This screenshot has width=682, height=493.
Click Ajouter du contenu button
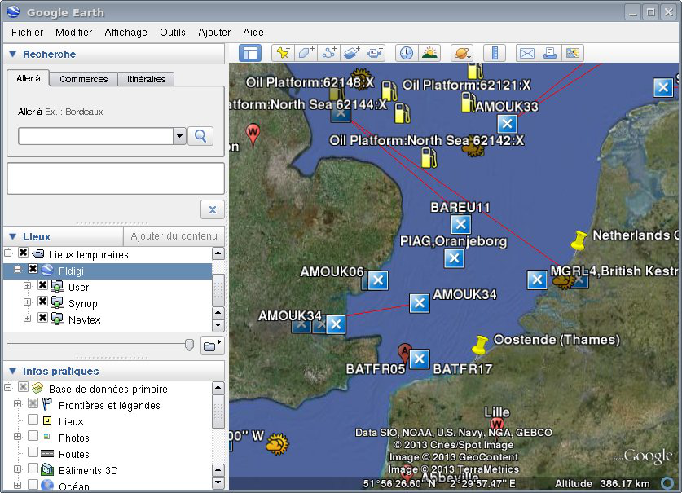point(174,235)
